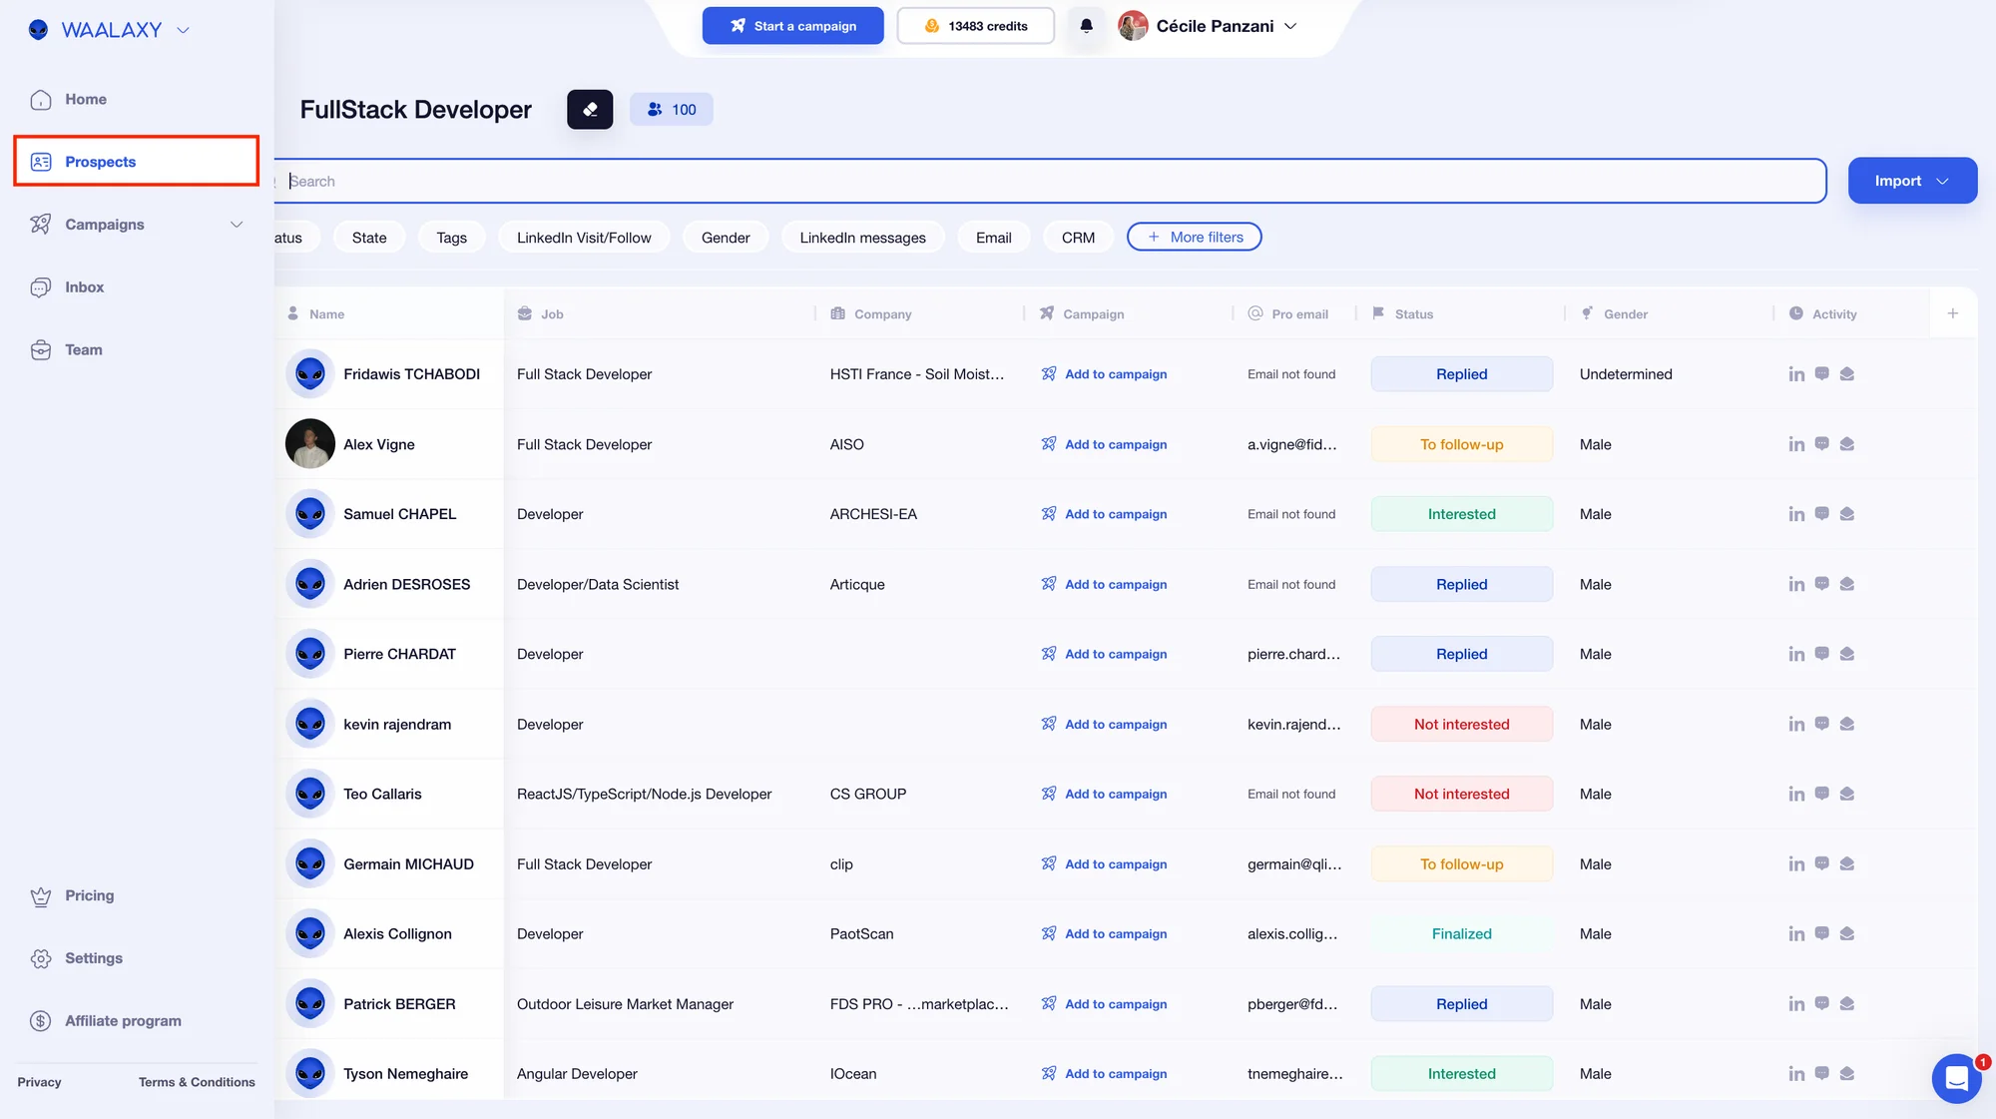Open the LinkedIn messages filter
The width and height of the screenshot is (1996, 1119).
click(x=862, y=238)
